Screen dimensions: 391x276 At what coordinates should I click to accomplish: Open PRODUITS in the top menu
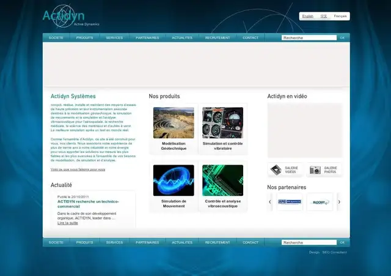(84, 38)
